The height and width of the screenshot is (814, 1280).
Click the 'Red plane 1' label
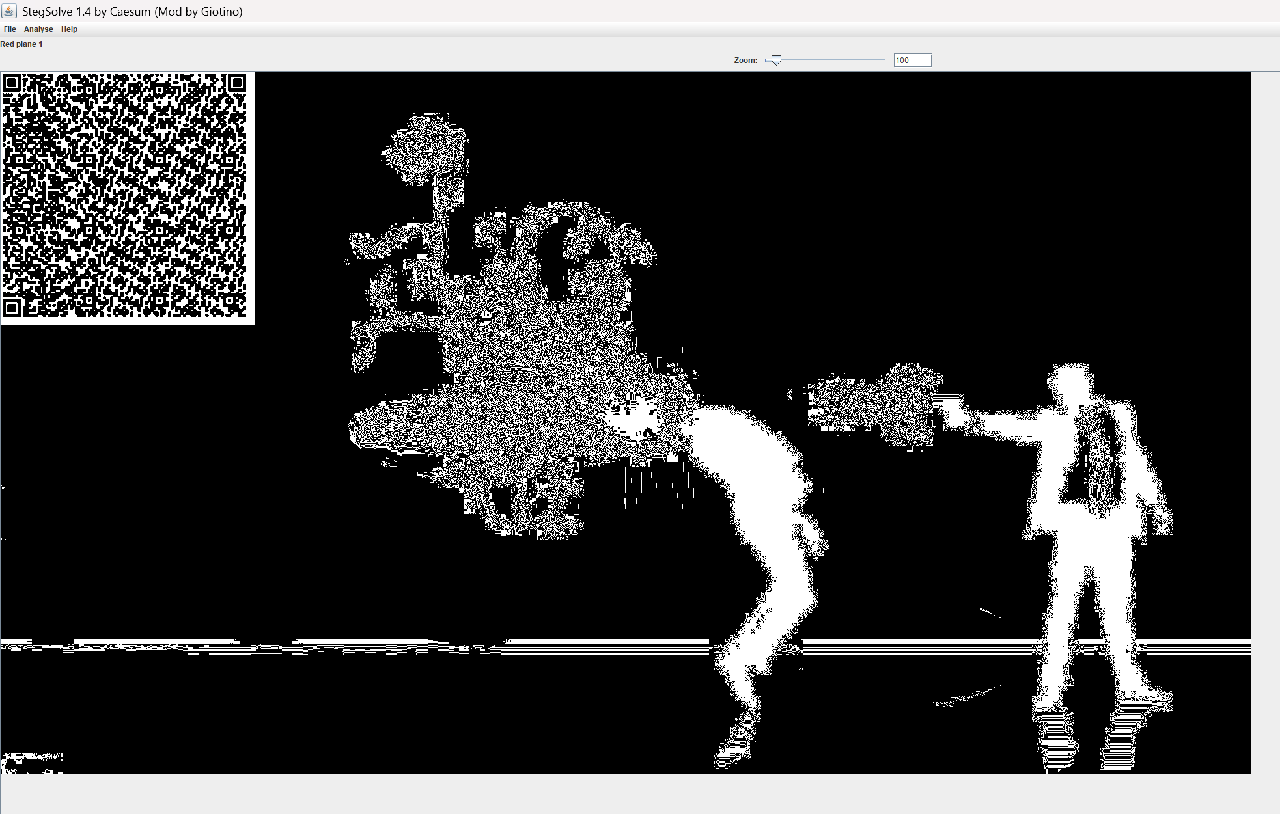click(21, 44)
